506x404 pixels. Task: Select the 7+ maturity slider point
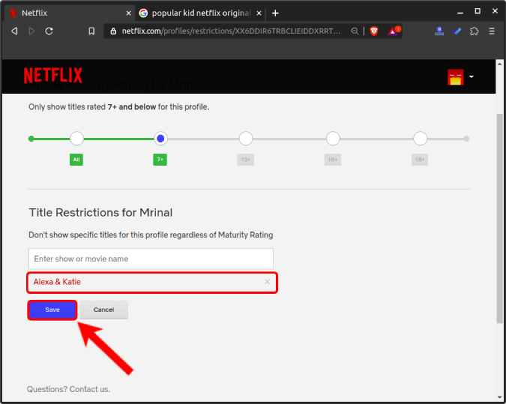(160, 139)
